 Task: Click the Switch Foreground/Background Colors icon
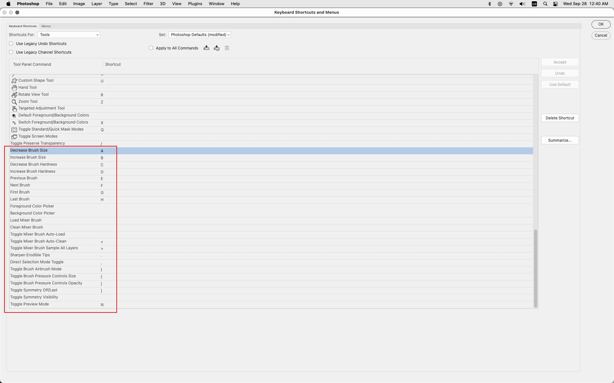14,123
